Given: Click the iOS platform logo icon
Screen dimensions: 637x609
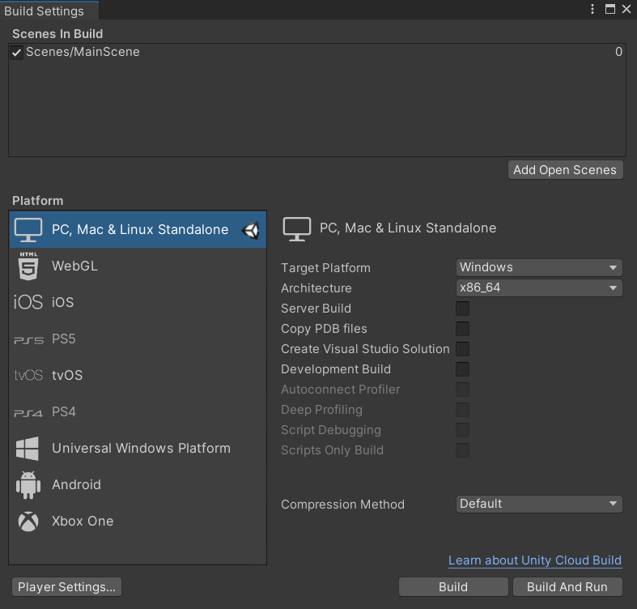Looking at the screenshot, I should (28, 302).
